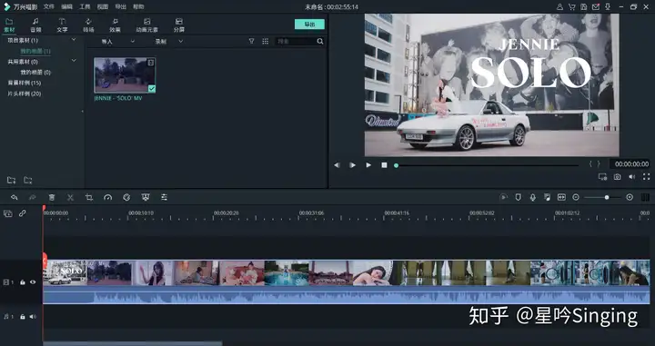
Task: Mute audio track 1 with the speaker icon
Action: (33, 317)
